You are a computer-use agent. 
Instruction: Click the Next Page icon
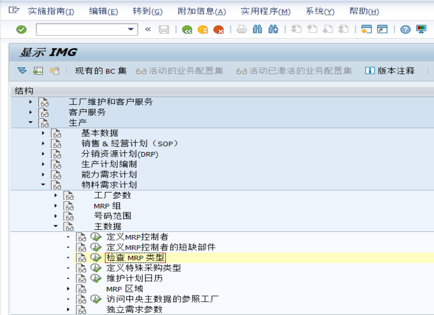328,29
